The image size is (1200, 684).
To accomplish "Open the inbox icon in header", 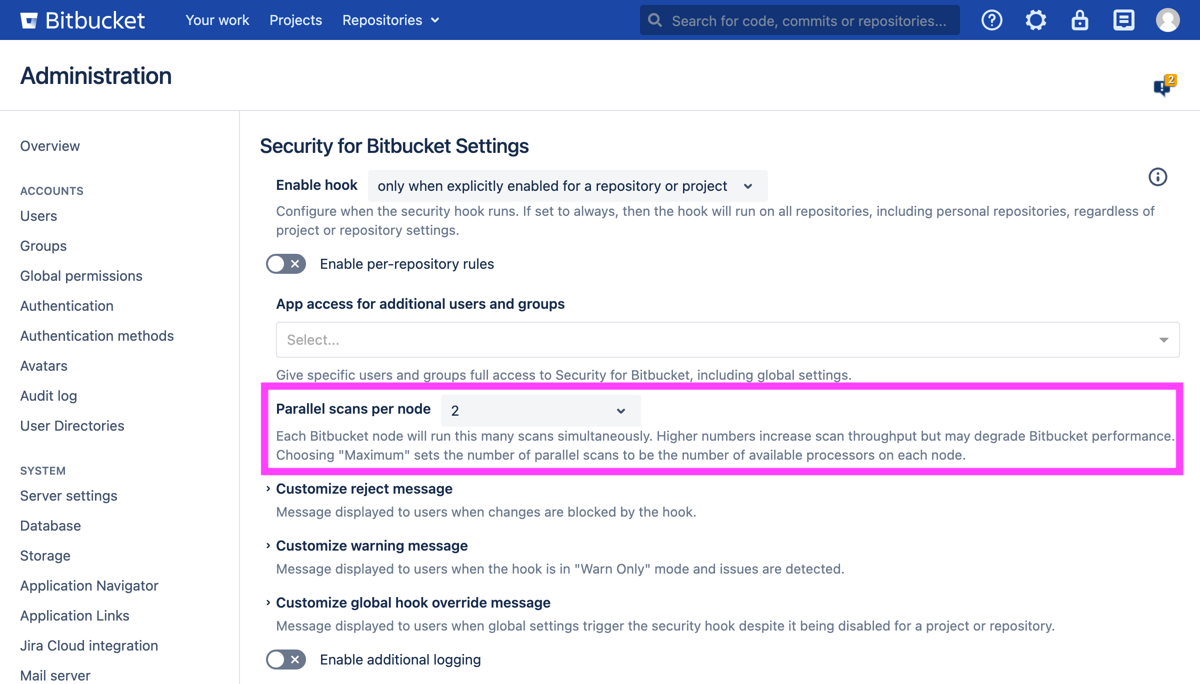I will point(1123,20).
